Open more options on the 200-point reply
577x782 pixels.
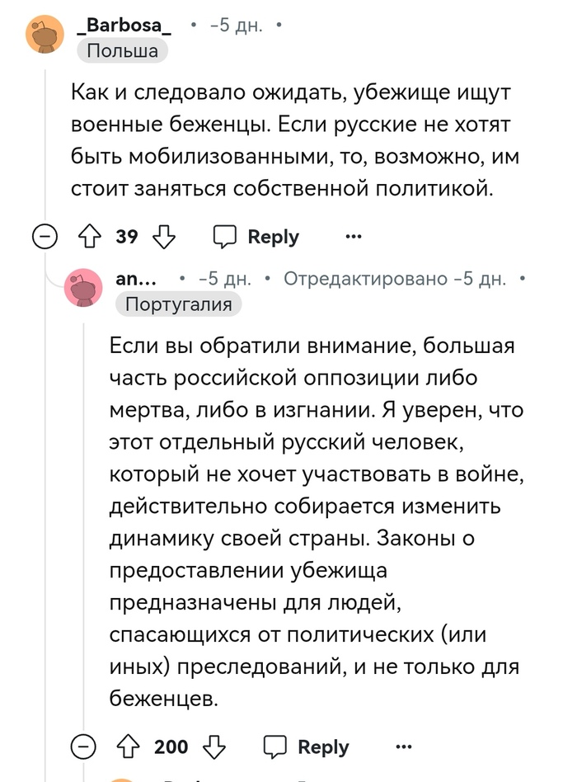pos(404,747)
